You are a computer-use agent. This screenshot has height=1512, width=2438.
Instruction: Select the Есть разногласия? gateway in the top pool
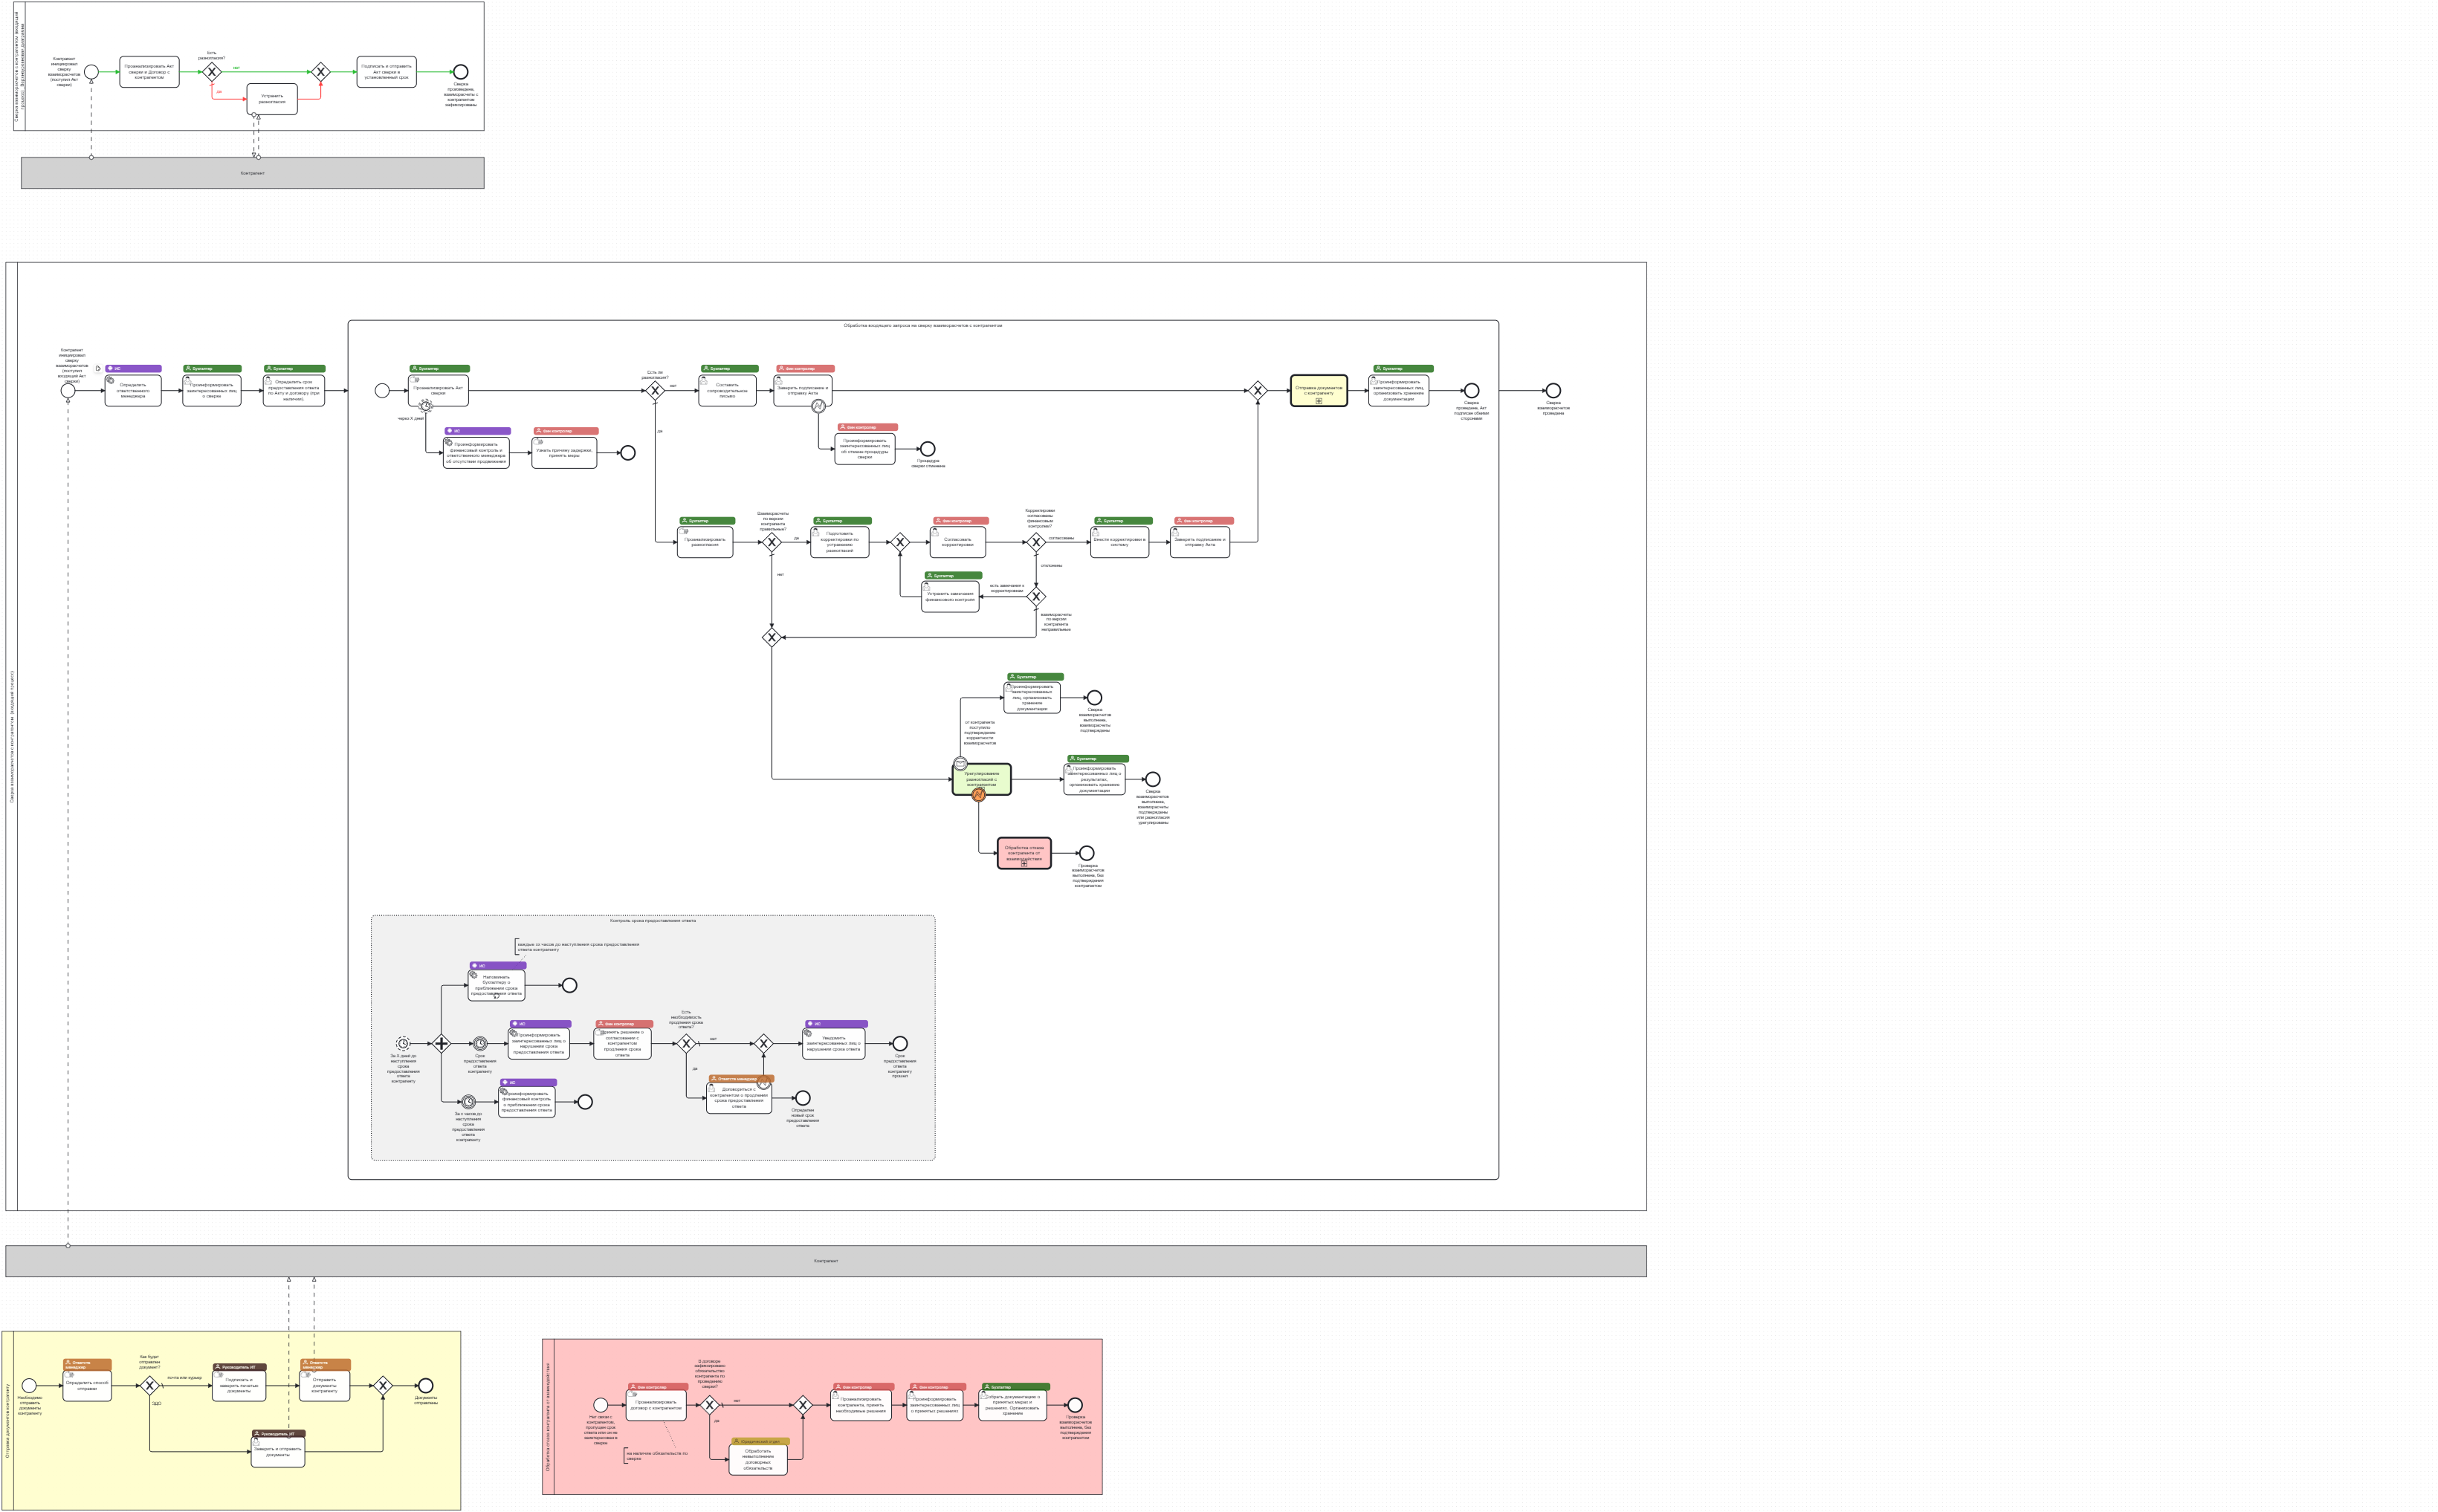tap(212, 72)
